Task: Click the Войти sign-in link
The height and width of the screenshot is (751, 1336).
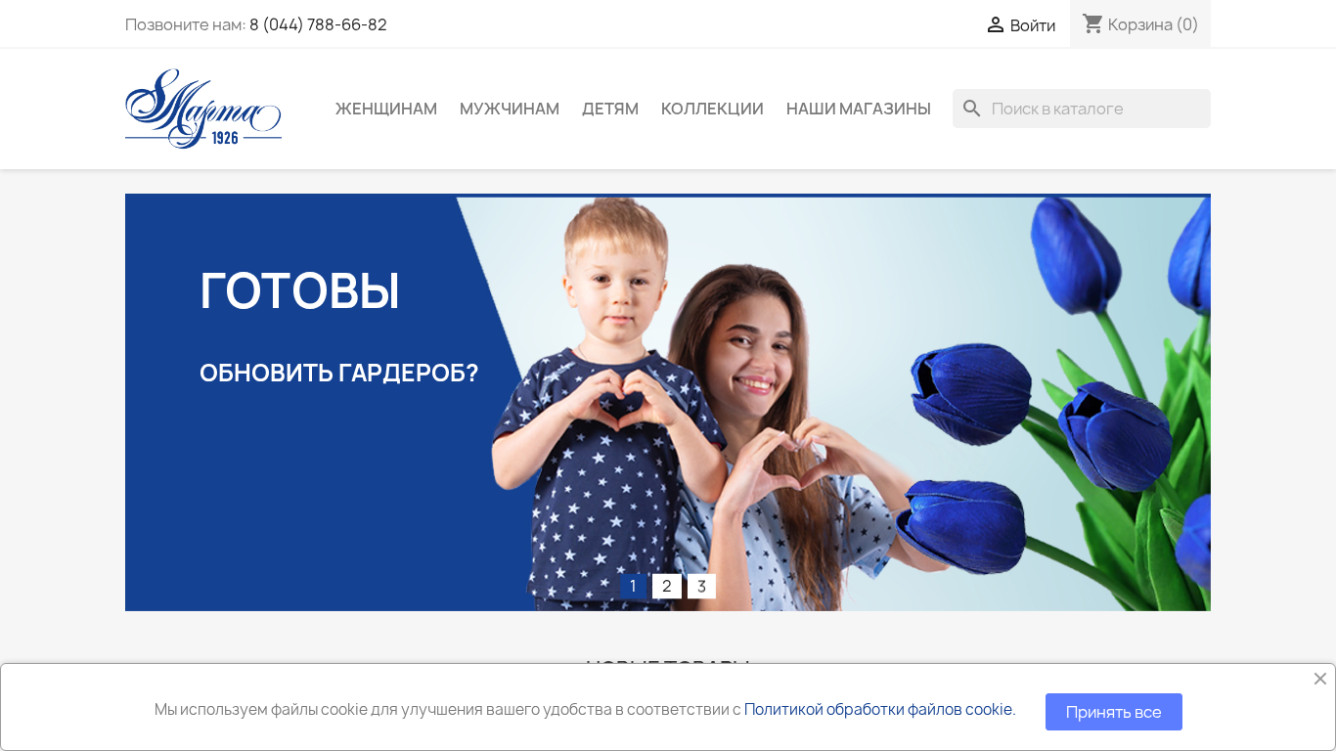Action: pos(1033,25)
